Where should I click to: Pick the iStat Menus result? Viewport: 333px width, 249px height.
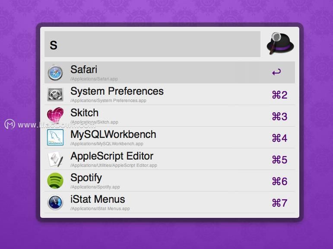169,202
